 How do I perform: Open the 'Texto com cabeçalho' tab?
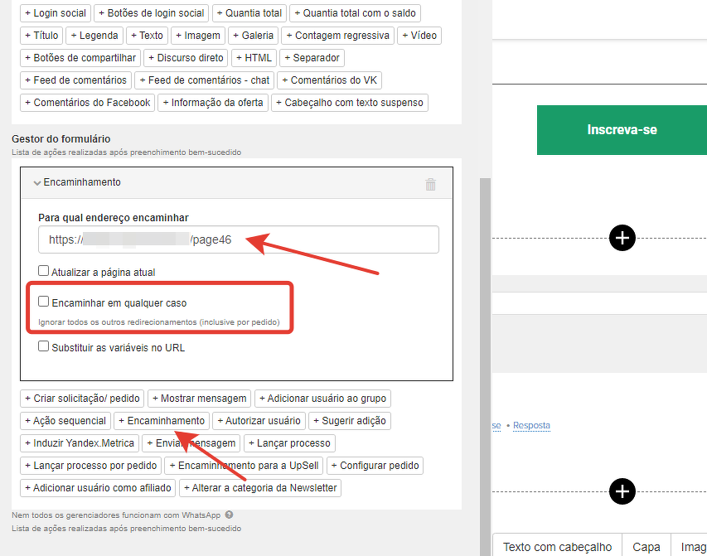[557, 546]
